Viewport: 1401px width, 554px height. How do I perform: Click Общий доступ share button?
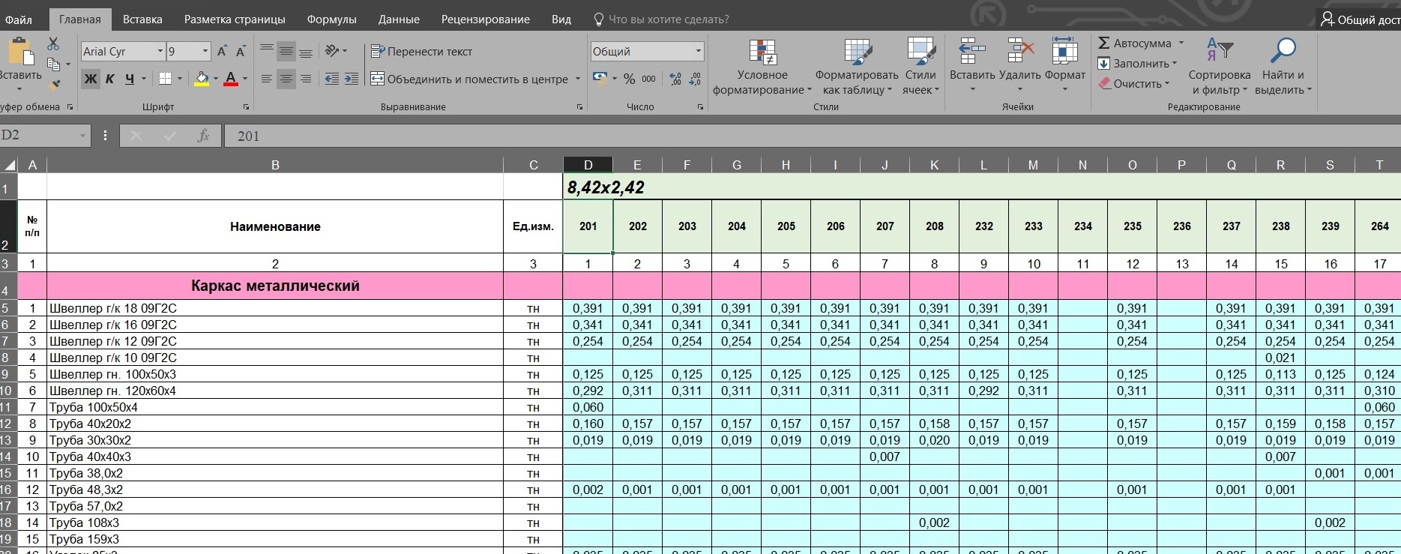click(x=1359, y=19)
